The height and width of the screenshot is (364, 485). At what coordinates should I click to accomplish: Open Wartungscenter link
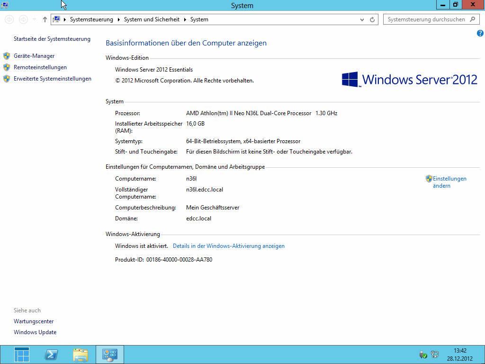tap(34, 321)
